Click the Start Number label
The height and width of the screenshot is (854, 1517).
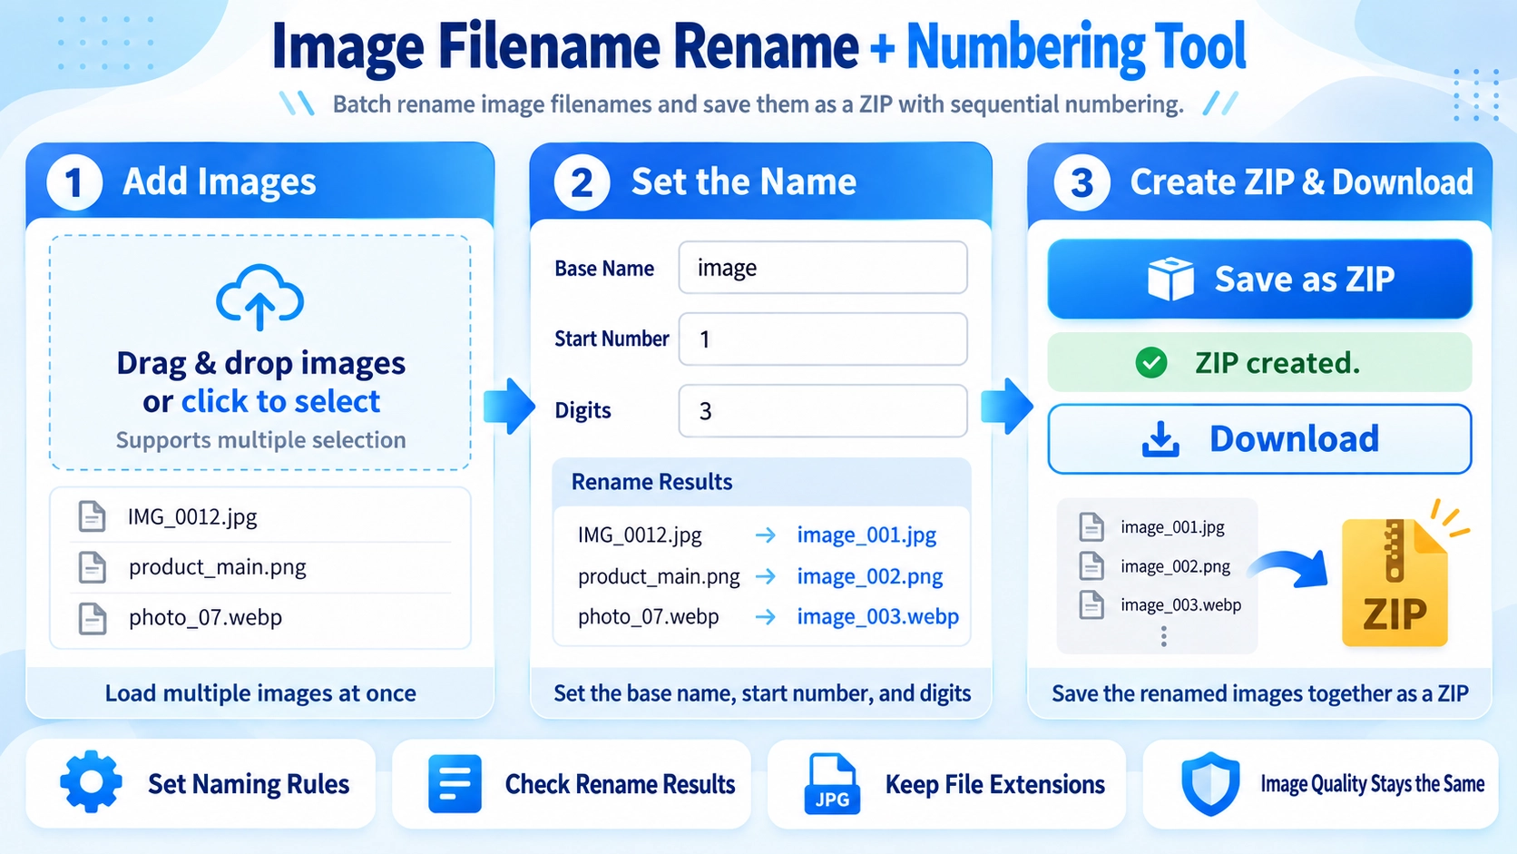click(612, 339)
